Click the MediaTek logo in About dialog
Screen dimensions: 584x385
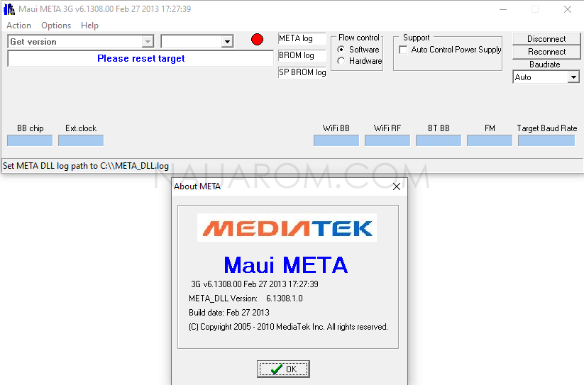click(x=287, y=228)
